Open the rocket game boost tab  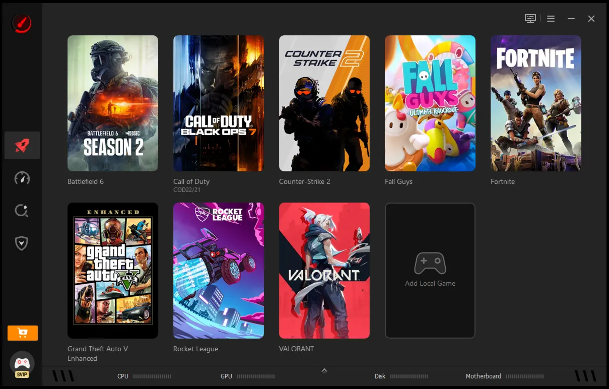[22, 146]
